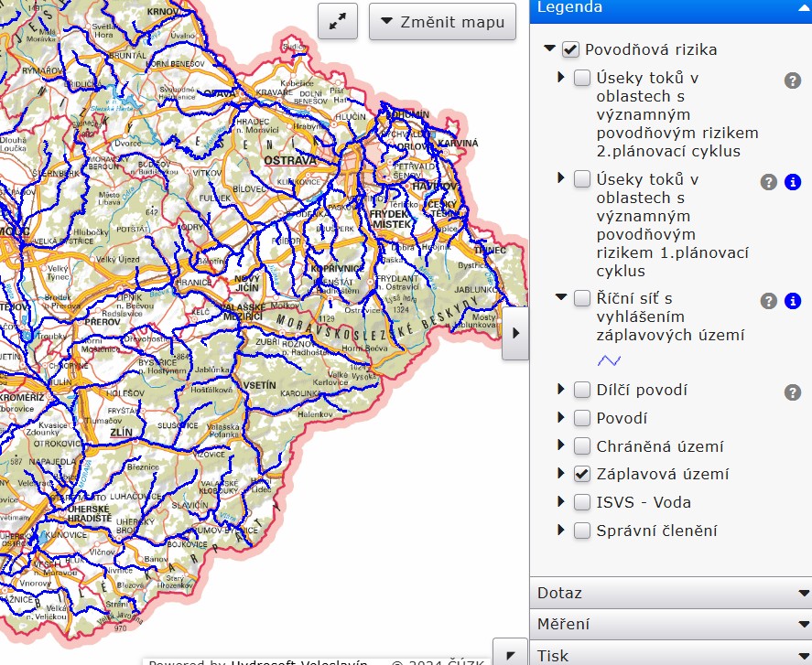Show info for the 1.plánovací cyklus layer
The height and width of the screenshot is (665, 812).
(x=793, y=182)
